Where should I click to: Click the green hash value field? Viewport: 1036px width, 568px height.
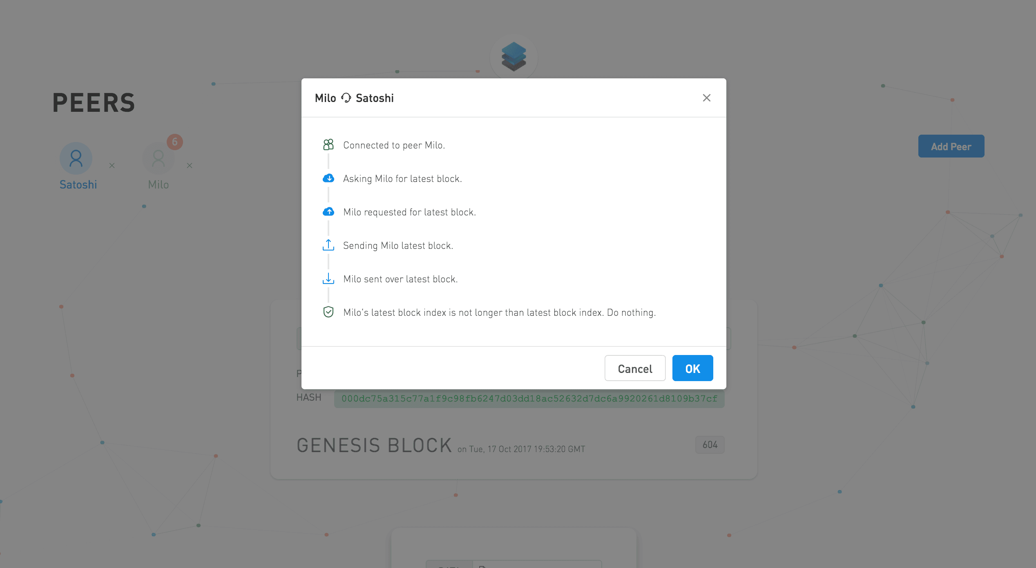click(529, 399)
